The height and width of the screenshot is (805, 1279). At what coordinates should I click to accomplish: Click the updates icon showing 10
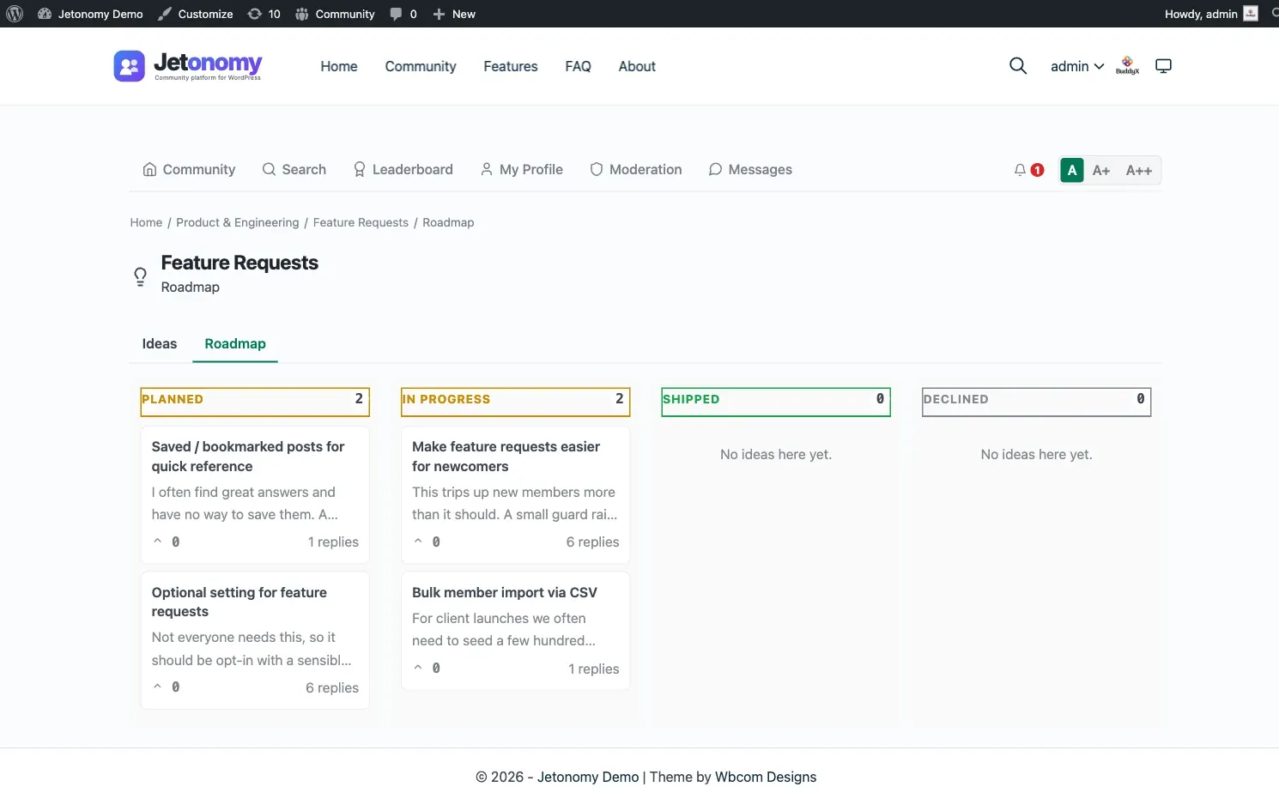264,14
